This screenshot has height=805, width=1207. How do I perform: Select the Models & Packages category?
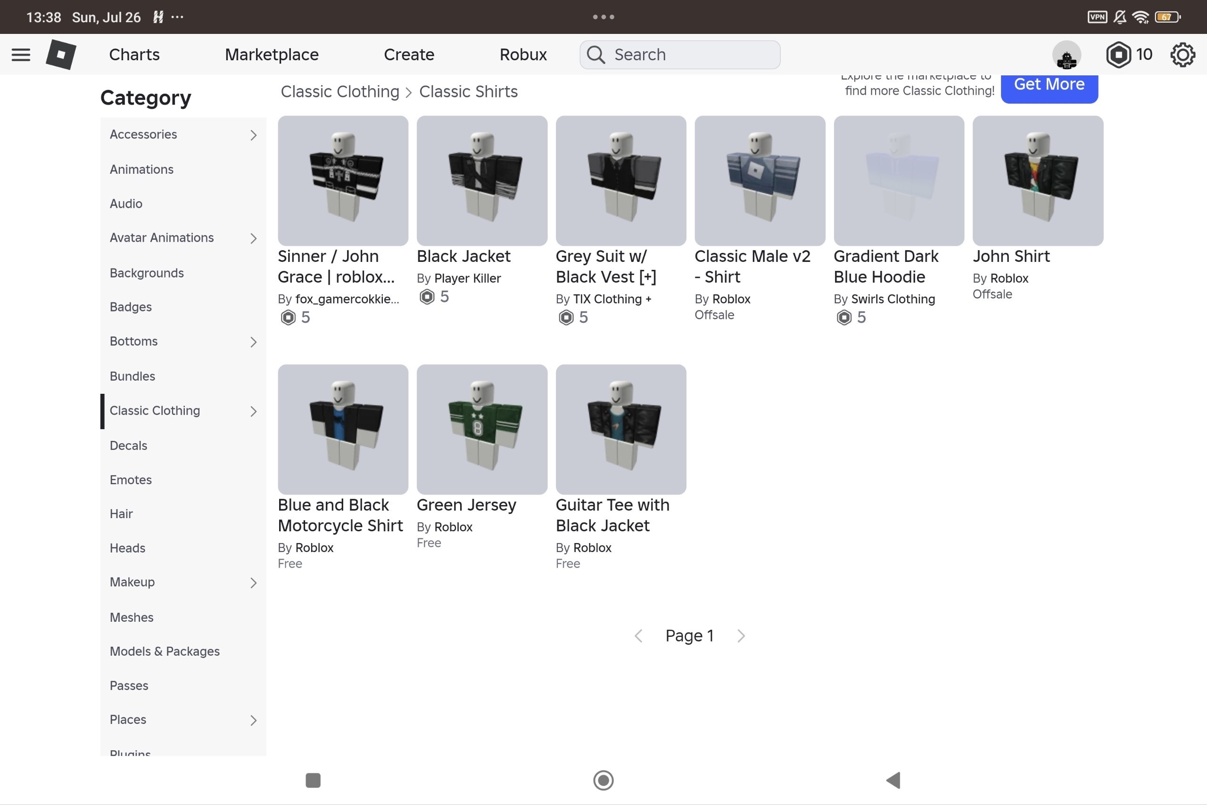[183, 651]
